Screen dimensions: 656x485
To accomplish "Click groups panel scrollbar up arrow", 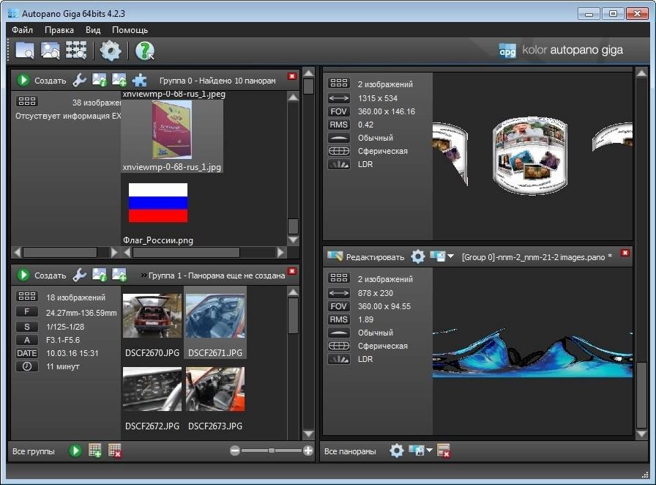I will pos(309,73).
